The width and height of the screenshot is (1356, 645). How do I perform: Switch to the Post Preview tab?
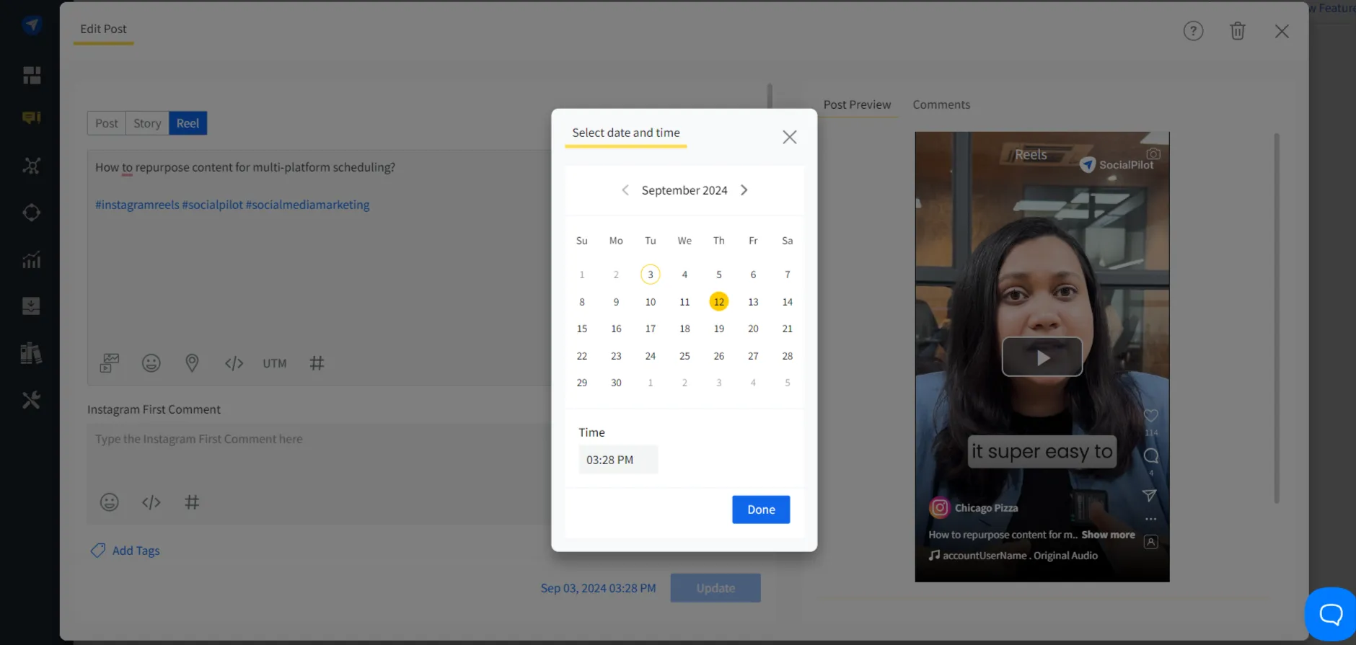click(x=857, y=104)
